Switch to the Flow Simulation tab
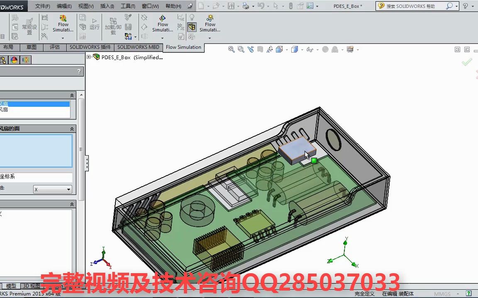The height and width of the screenshot is (298, 478). pyautogui.click(x=183, y=47)
